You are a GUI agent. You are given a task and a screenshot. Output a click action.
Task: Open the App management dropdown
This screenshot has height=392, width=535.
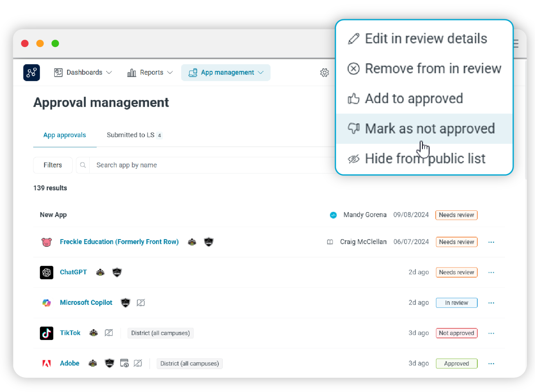pyautogui.click(x=226, y=72)
